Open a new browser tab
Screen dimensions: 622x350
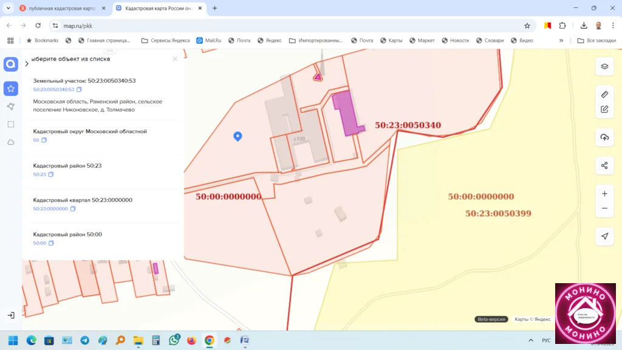coord(214,8)
